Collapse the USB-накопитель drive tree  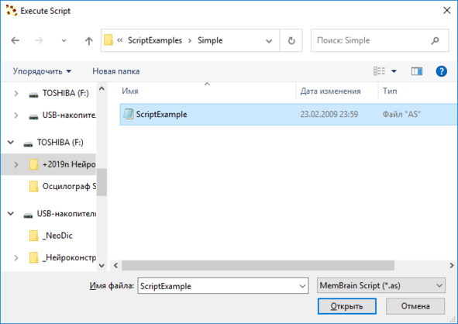tap(11, 214)
